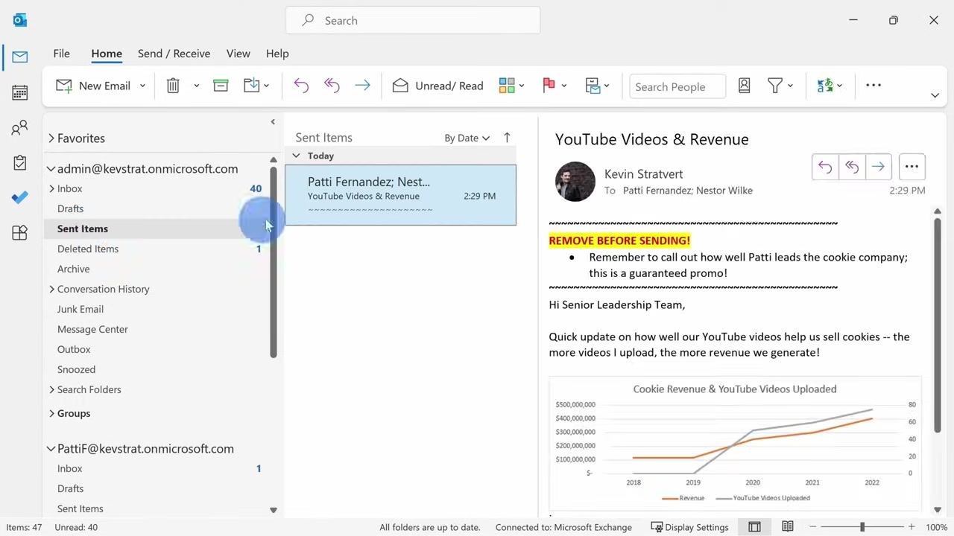The image size is (954, 536).
Task: Open the ribbon's more commands ellipsis
Action: (874, 86)
